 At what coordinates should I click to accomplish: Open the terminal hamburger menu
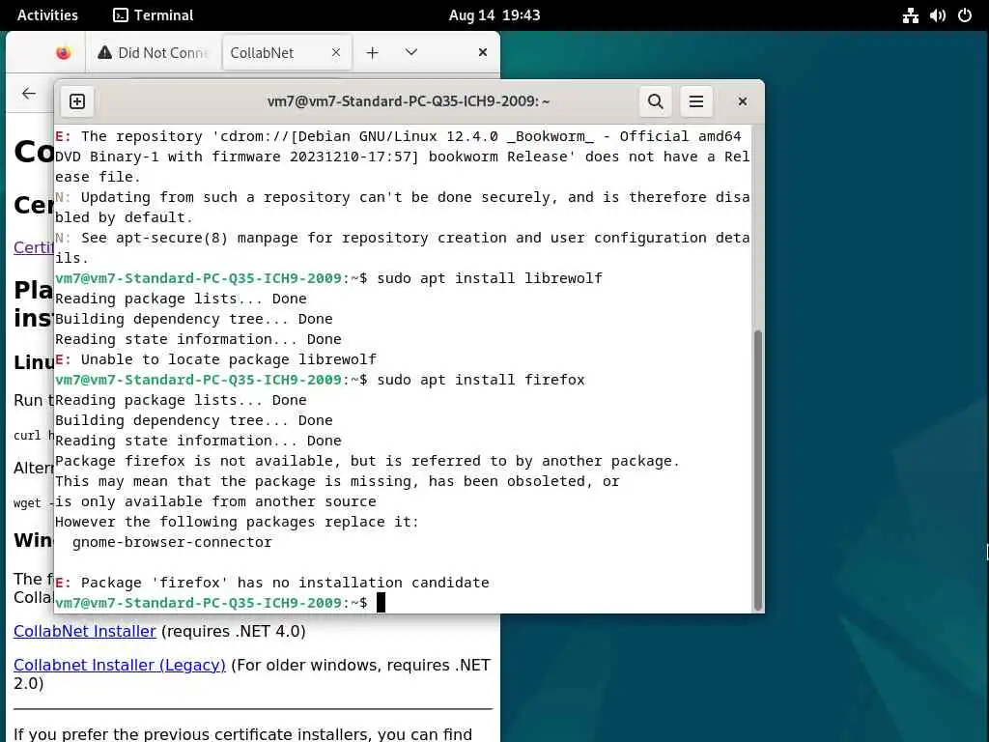(696, 101)
